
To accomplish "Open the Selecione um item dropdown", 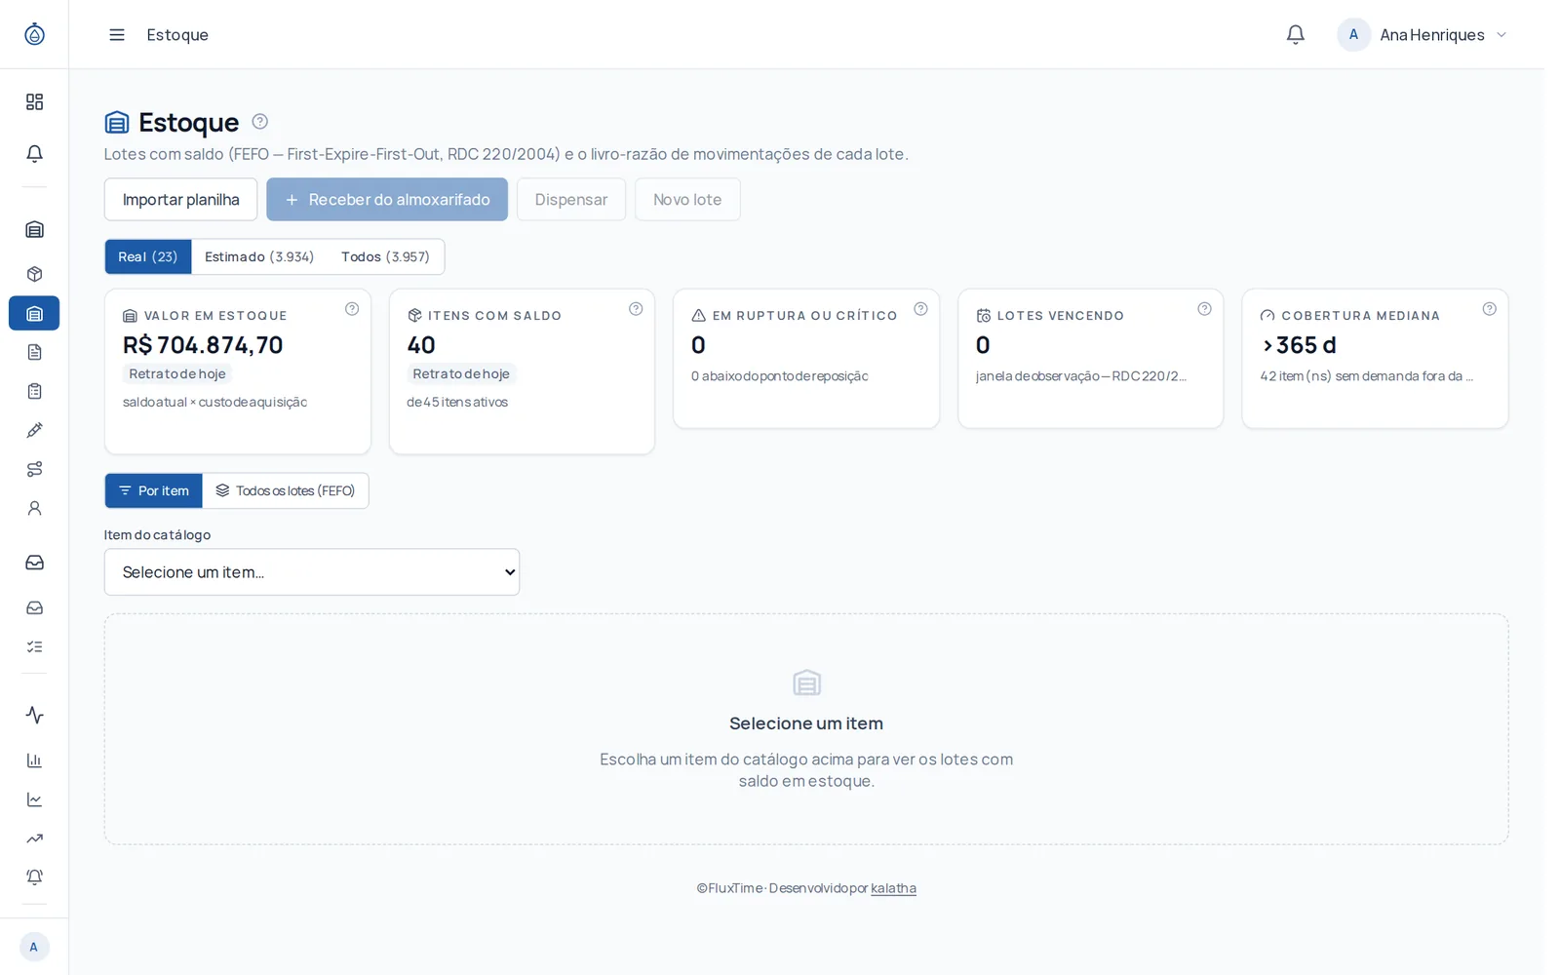I will click(x=312, y=572).
